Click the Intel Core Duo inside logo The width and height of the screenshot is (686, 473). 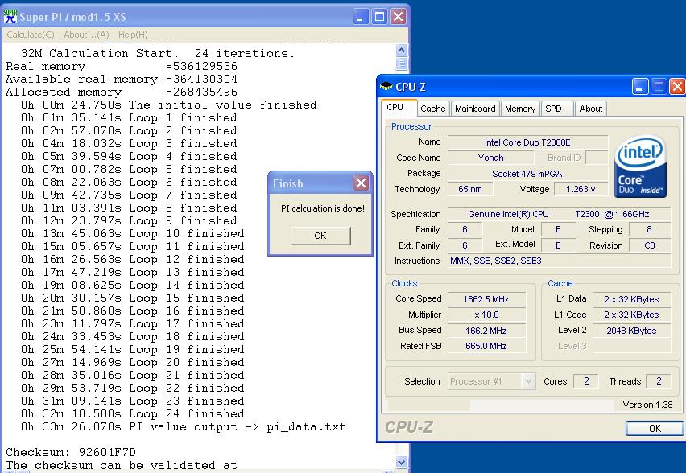click(640, 167)
